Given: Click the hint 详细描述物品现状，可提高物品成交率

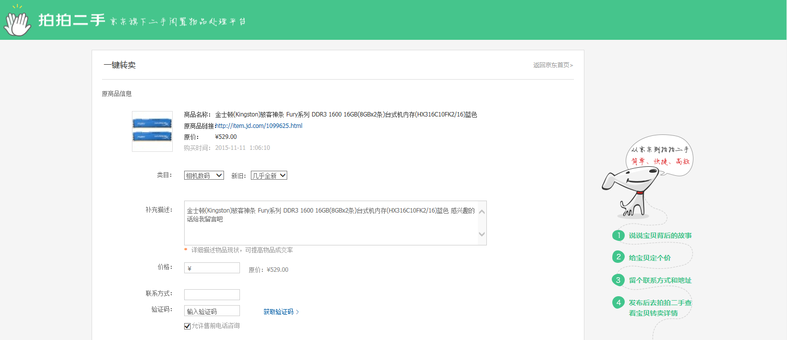Looking at the screenshot, I should [x=242, y=250].
